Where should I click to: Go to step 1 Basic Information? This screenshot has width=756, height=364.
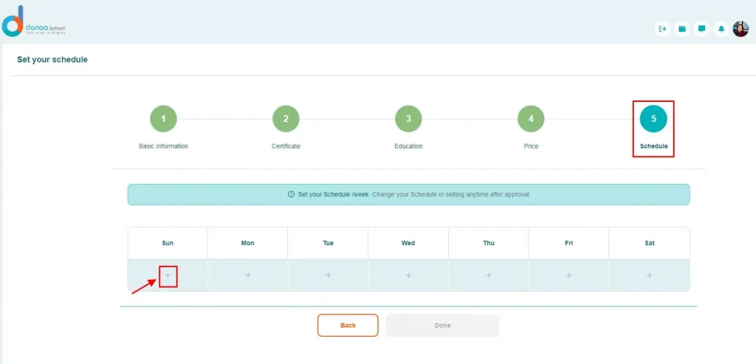tap(163, 118)
